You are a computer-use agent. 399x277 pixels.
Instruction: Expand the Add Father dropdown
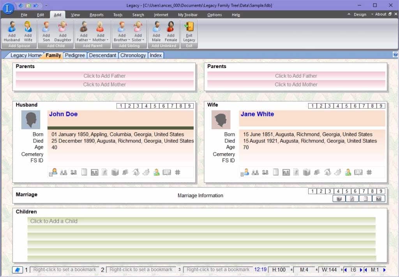90,40
